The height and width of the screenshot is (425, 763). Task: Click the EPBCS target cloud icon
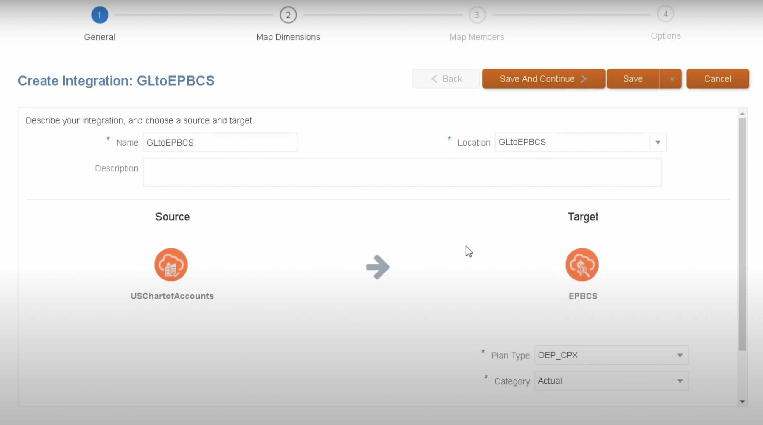582,265
